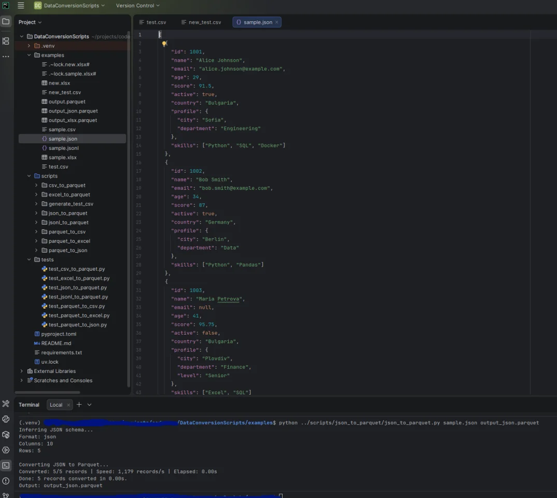
Task: Open the Project tool window icon
Action: point(6,22)
